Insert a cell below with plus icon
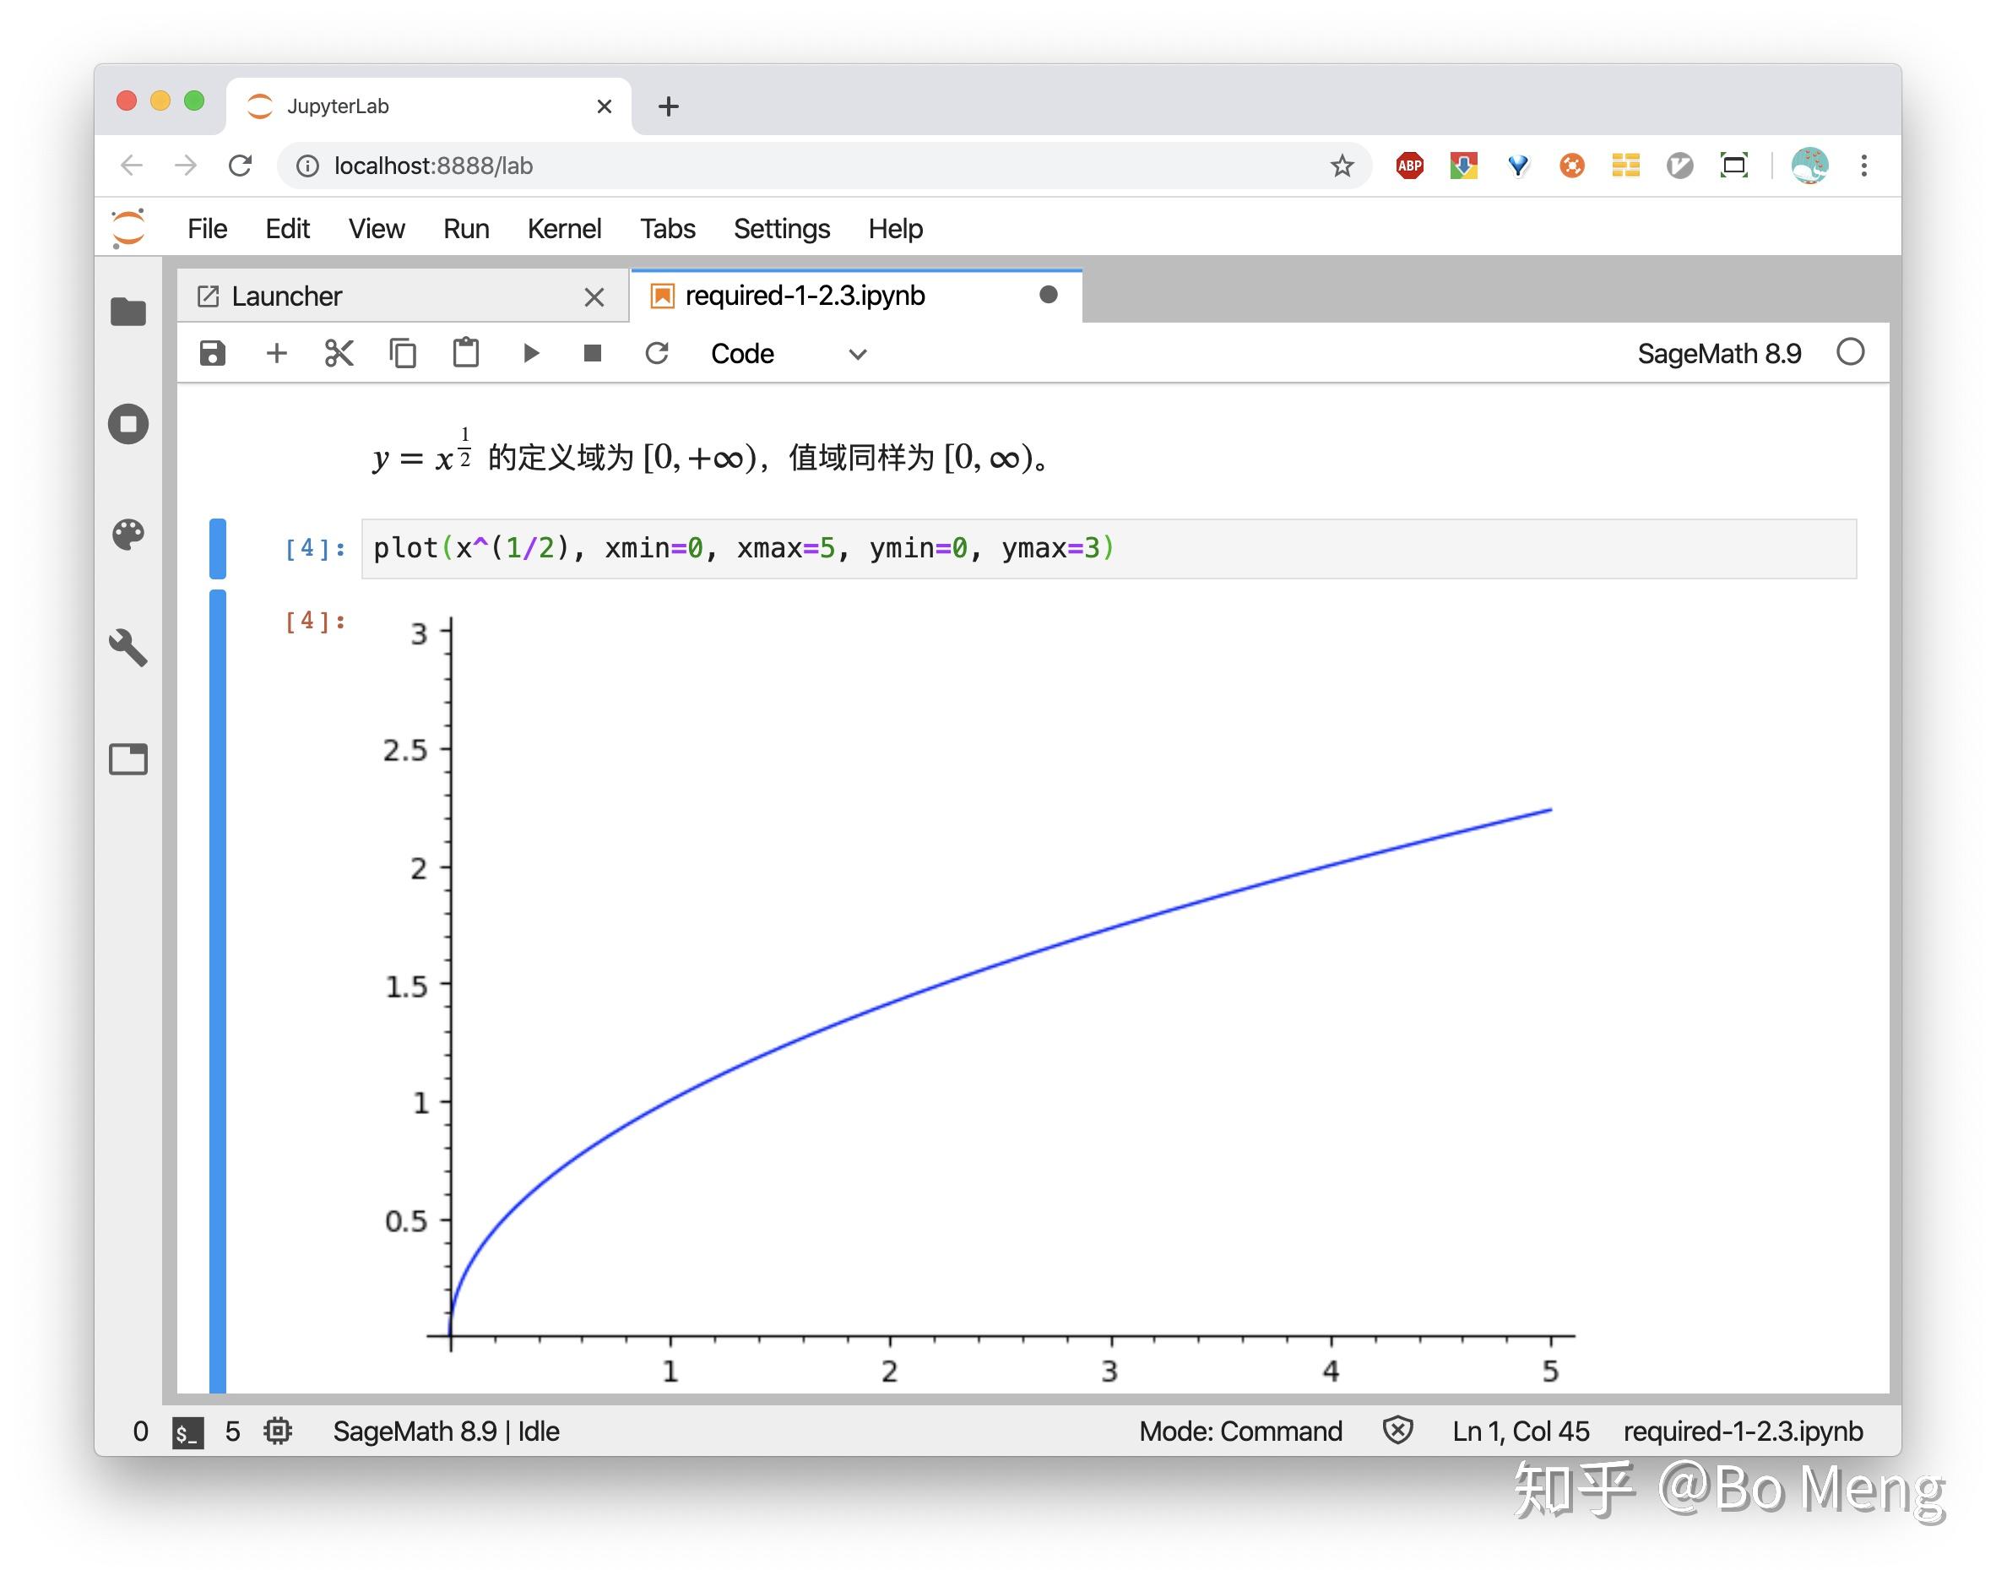 (276, 353)
